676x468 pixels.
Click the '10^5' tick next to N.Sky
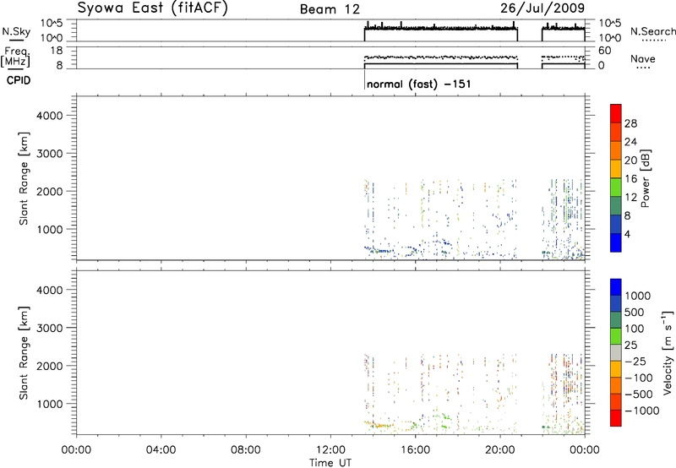52,23
